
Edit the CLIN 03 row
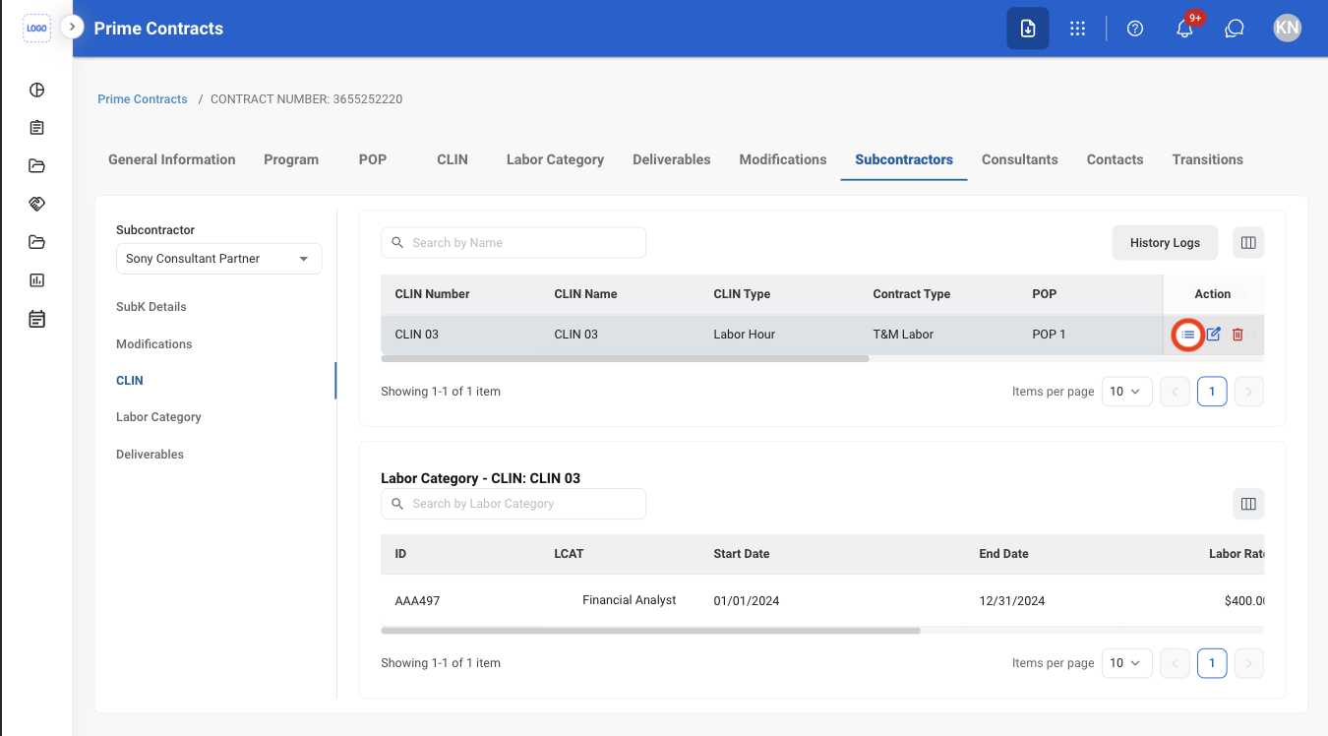point(1214,335)
